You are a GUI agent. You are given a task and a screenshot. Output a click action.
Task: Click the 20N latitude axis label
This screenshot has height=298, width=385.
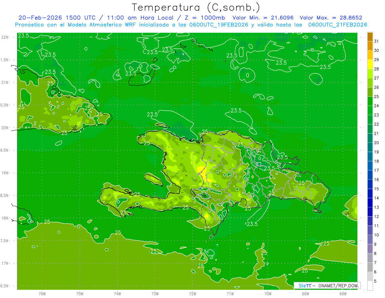point(5,128)
